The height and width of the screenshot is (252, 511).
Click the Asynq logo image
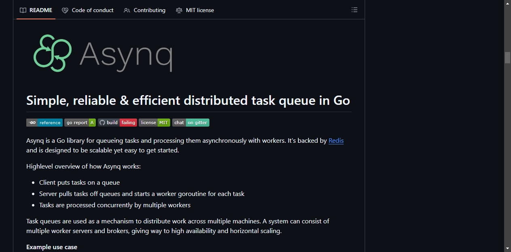point(103,53)
